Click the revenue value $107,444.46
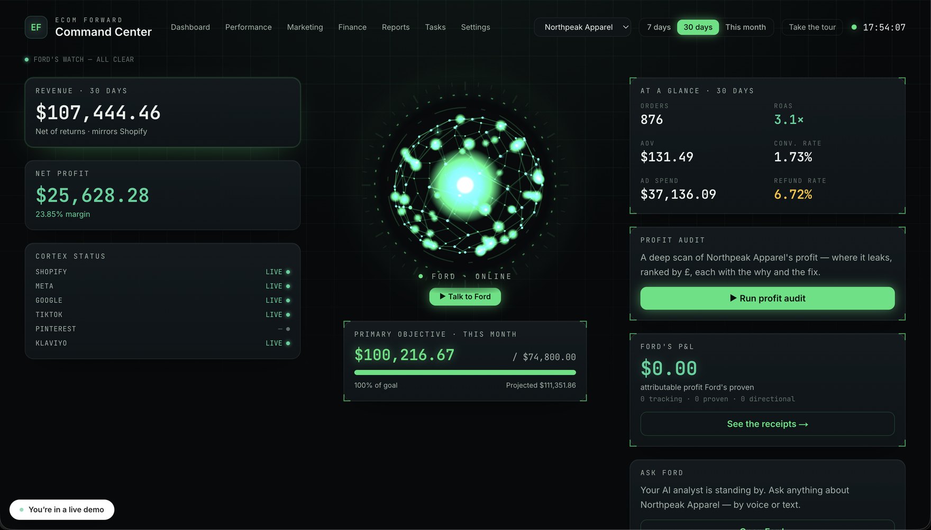 (98, 112)
